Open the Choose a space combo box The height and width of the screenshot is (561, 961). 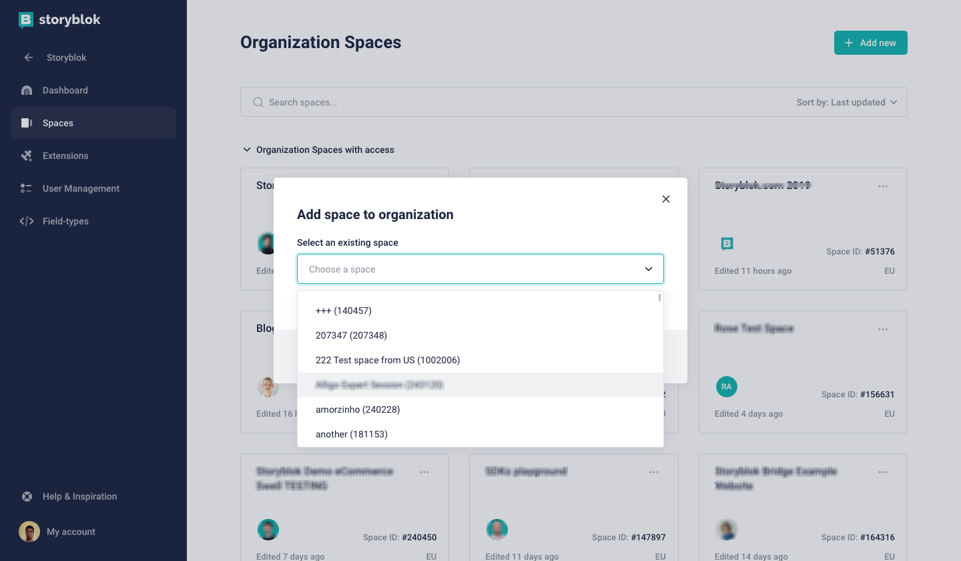tap(480, 269)
